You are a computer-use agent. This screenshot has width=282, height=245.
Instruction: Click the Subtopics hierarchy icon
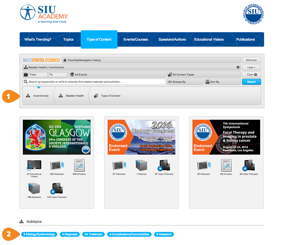(x=21, y=222)
